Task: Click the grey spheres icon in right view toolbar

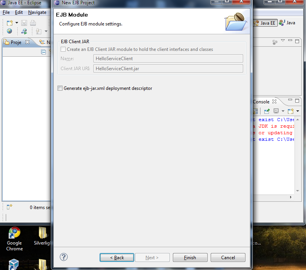Action: pos(275,42)
